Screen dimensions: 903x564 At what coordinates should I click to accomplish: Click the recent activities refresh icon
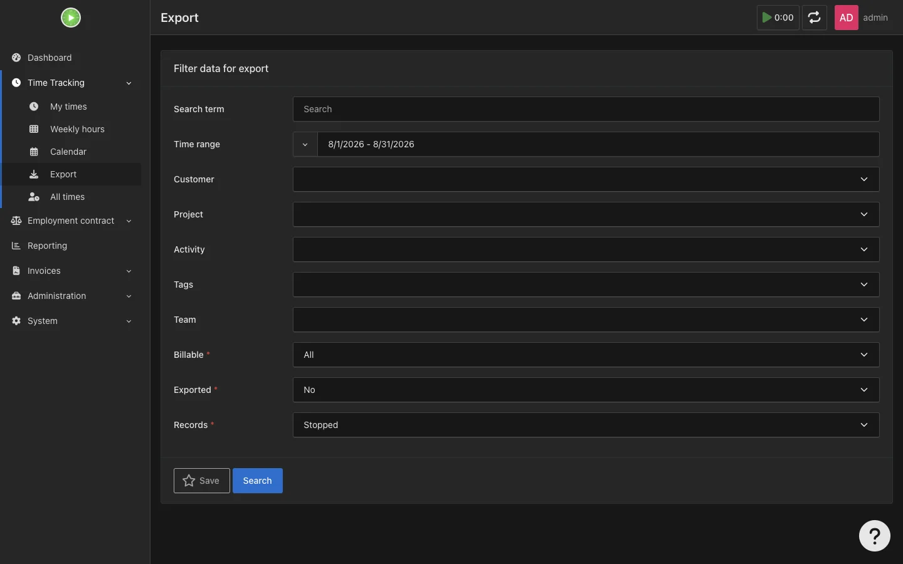click(815, 18)
